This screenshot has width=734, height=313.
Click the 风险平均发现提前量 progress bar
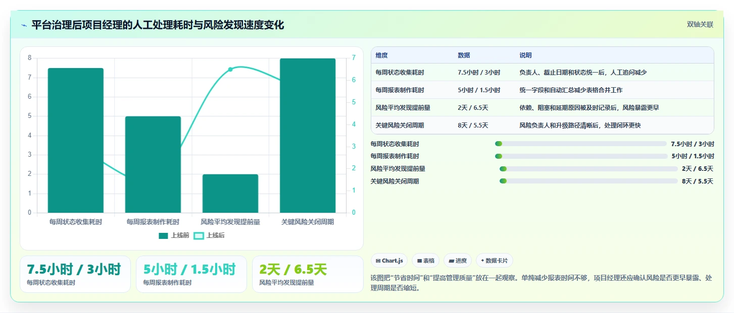click(x=589, y=169)
